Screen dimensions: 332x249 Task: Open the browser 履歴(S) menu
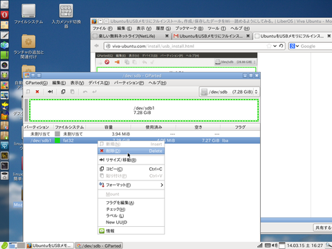tap(163, 28)
